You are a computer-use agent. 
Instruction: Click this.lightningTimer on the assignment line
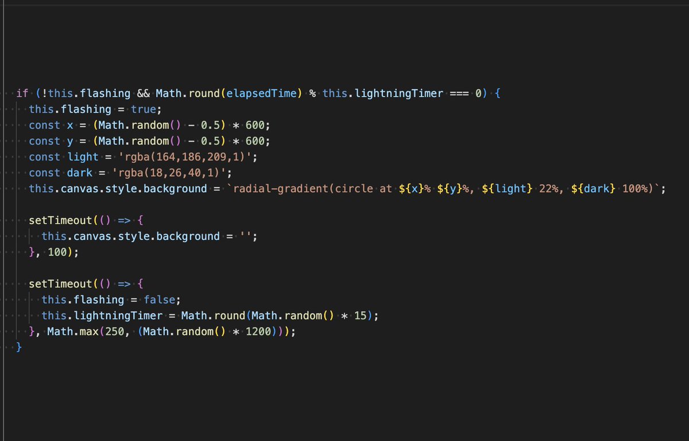[102, 315]
